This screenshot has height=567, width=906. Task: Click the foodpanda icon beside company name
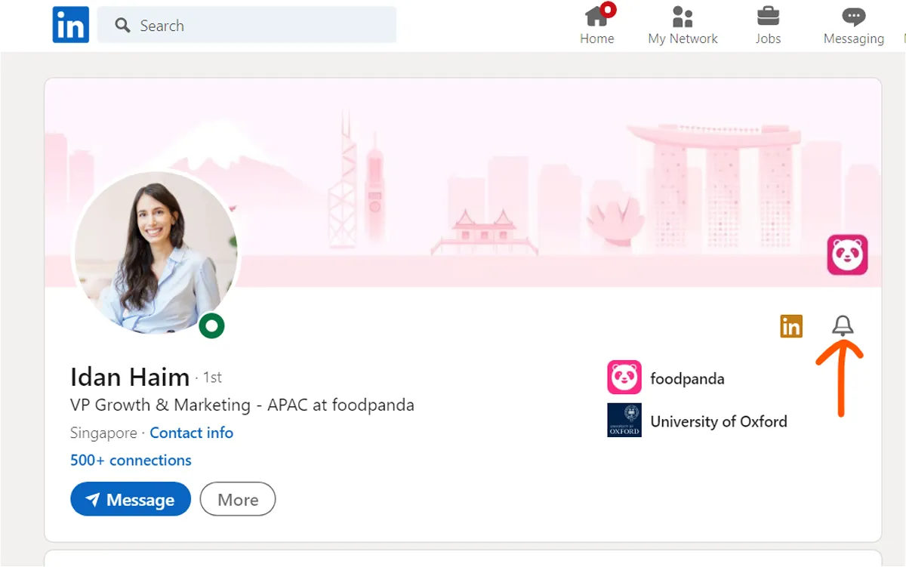coord(624,377)
